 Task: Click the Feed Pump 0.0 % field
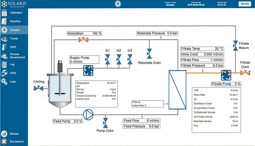(x=68, y=121)
